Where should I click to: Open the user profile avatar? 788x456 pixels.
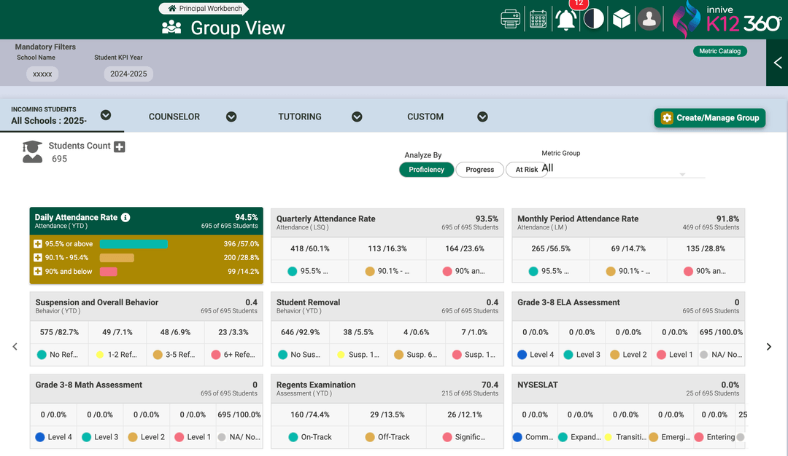point(649,19)
